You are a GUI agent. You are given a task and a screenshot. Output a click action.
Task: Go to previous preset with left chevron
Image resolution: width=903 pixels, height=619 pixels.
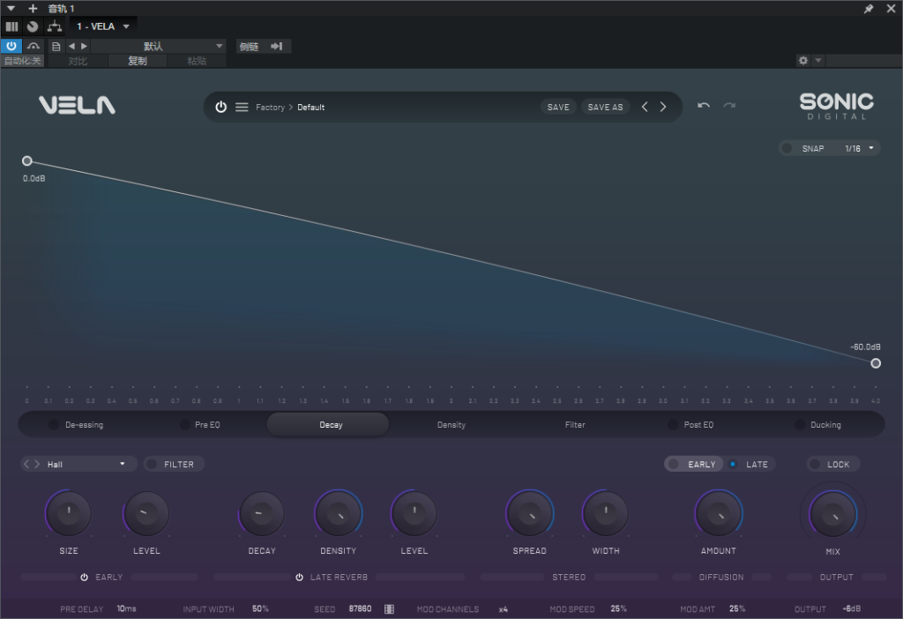point(645,107)
